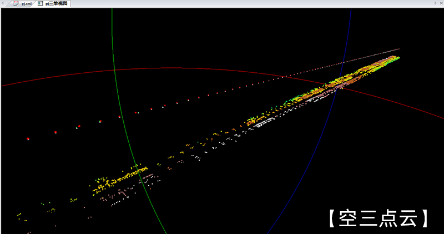The height and width of the screenshot is (234, 444).
Task: Click where green circle crosses red arc
Action: click(x=114, y=69)
